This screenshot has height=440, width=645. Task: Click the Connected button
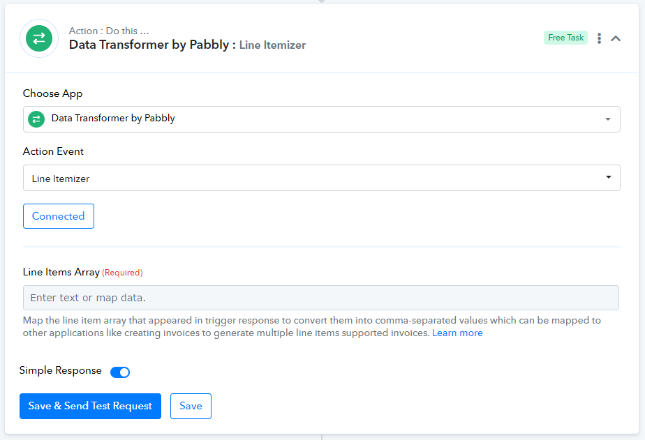[59, 216]
